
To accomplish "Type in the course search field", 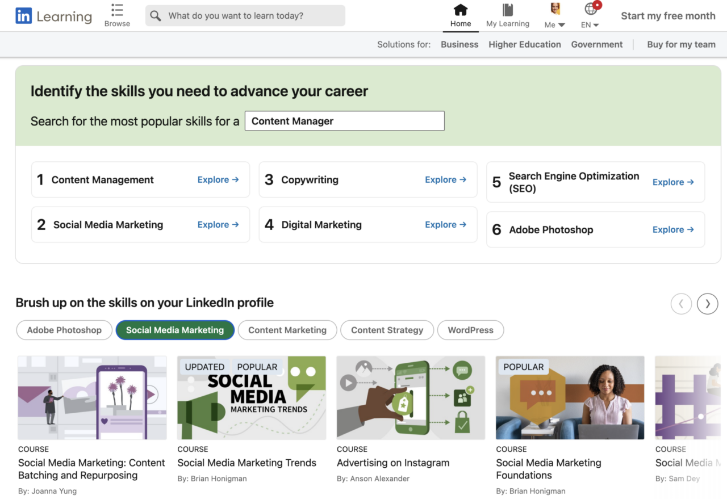I will [245, 16].
